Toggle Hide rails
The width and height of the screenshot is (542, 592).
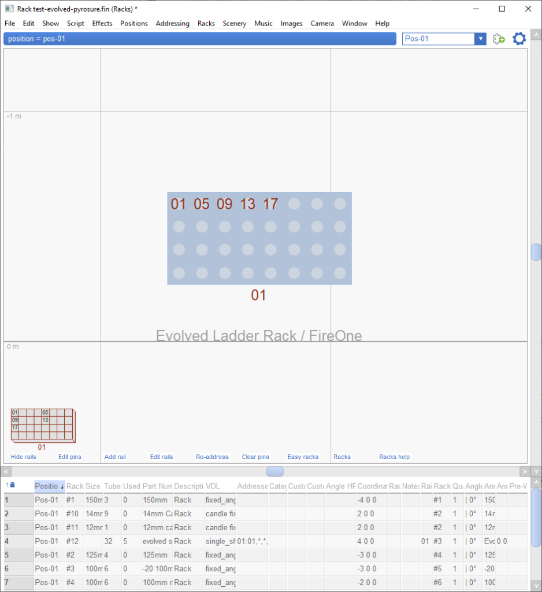coord(23,457)
